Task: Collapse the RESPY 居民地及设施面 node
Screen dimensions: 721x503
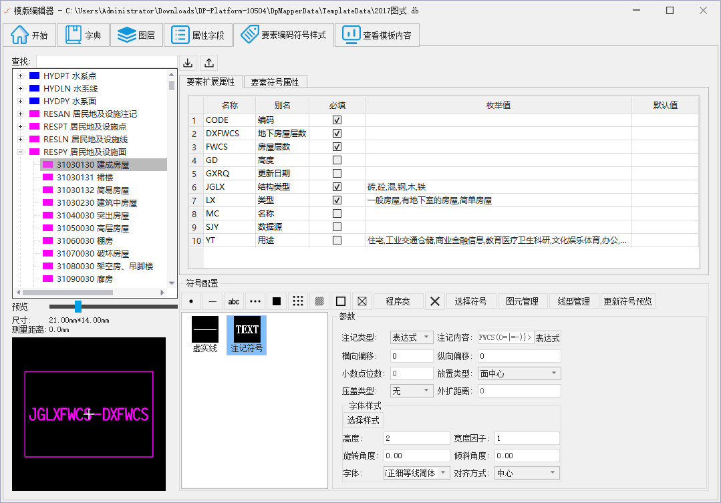Action: click(20, 152)
